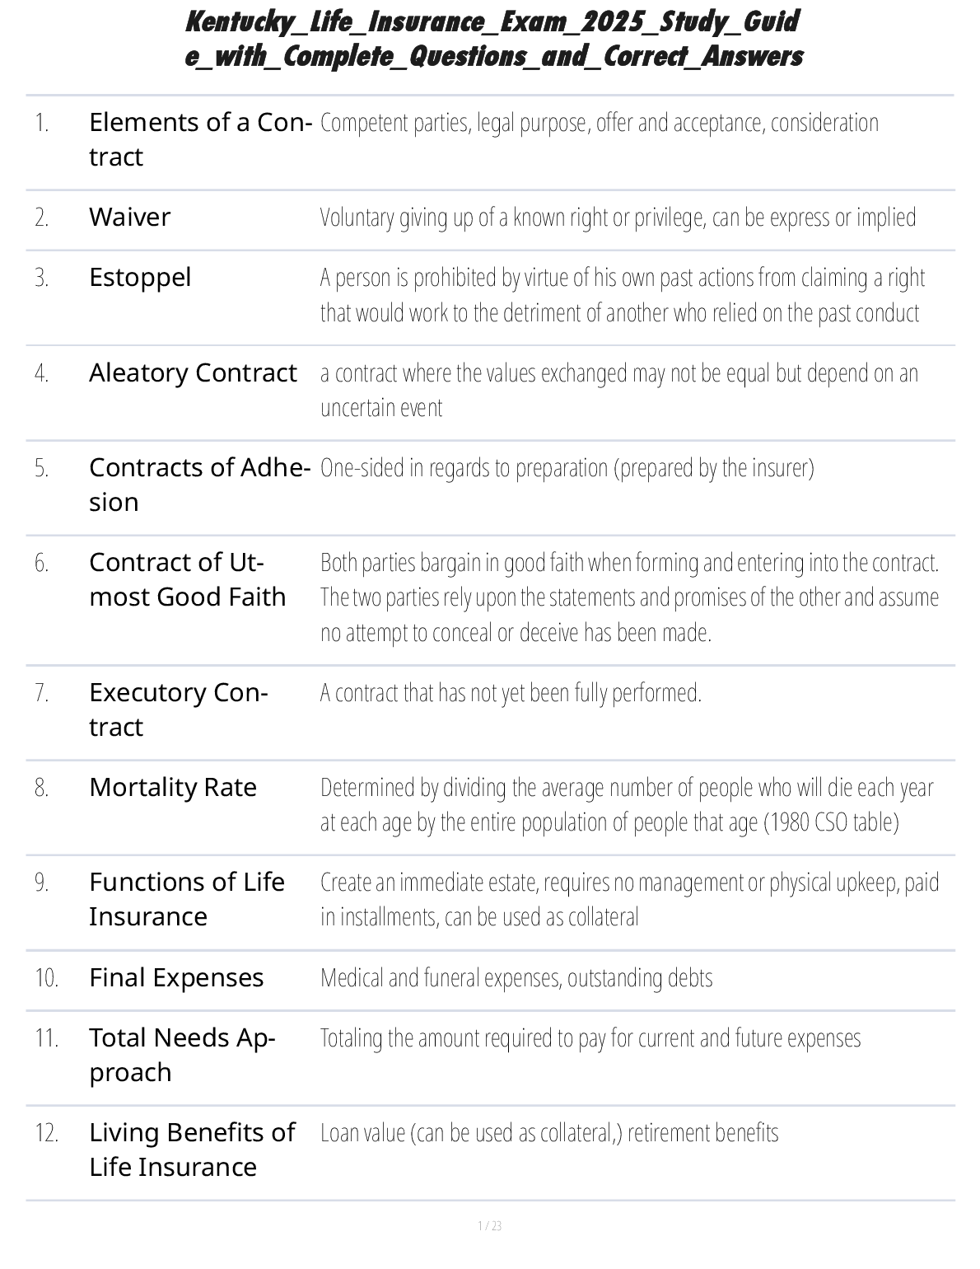
Task: Select the "Living Benefits of Life Insurance" term
Action: click(191, 1150)
